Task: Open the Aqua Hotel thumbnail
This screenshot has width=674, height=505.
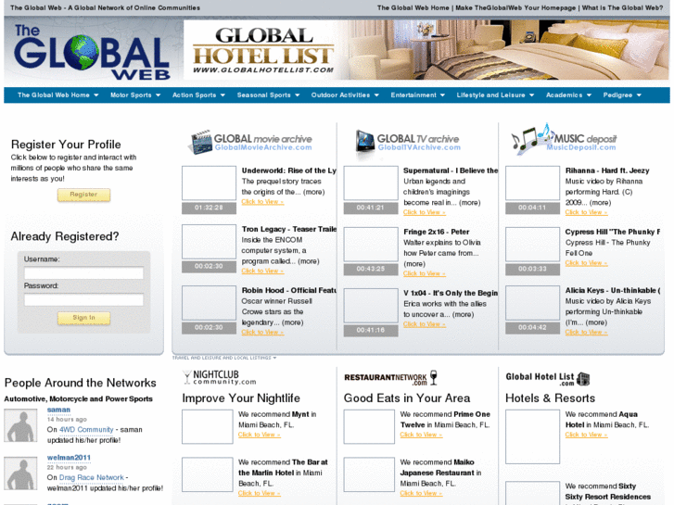Action: coord(532,436)
